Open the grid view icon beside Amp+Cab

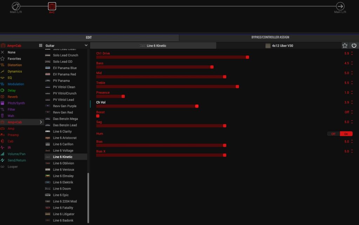point(41,46)
